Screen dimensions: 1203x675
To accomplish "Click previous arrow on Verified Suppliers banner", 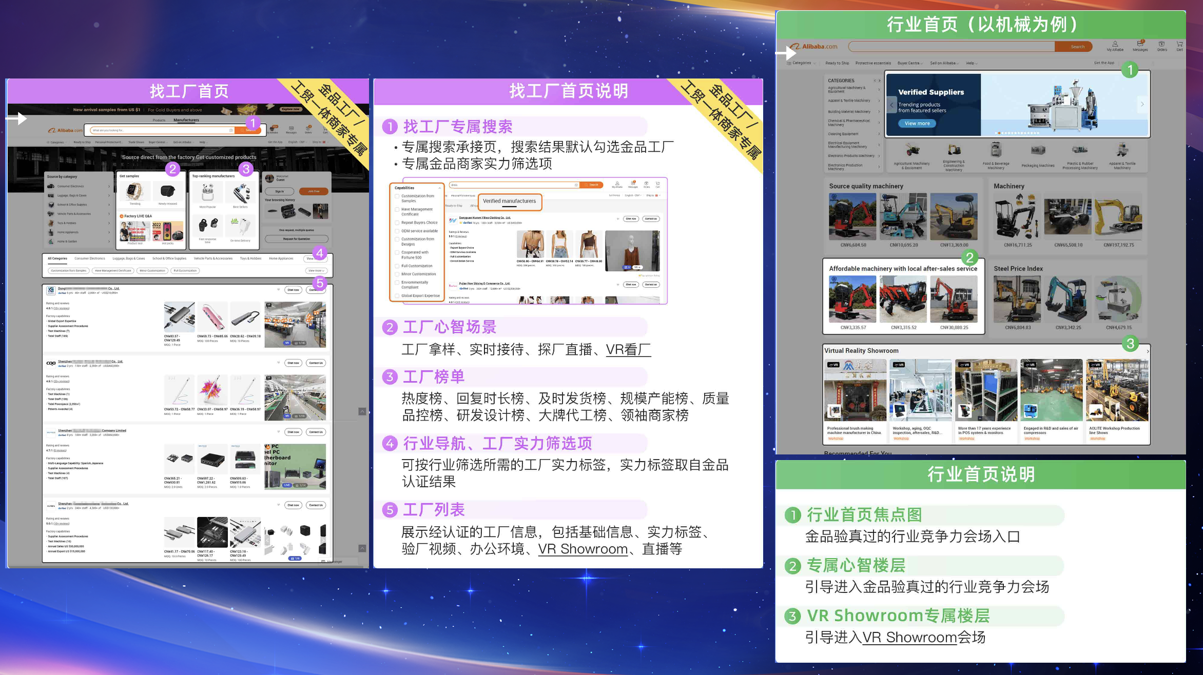I will pos(891,105).
